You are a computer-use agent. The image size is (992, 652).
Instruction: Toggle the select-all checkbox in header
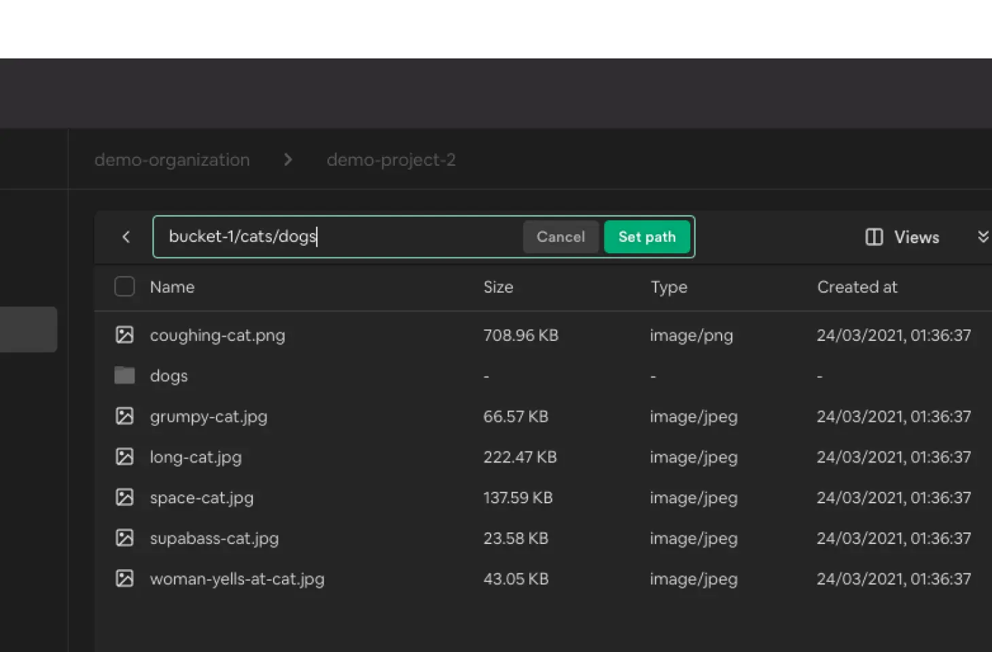pos(124,287)
